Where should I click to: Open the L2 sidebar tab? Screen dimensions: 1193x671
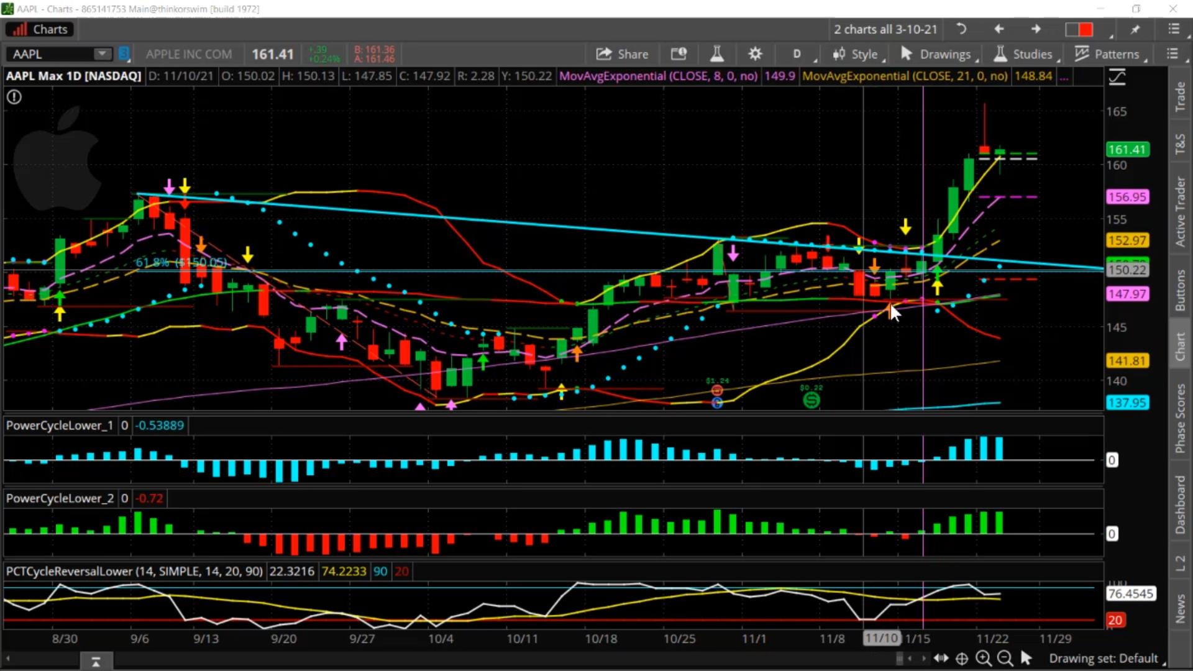pyautogui.click(x=1180, y=563)
